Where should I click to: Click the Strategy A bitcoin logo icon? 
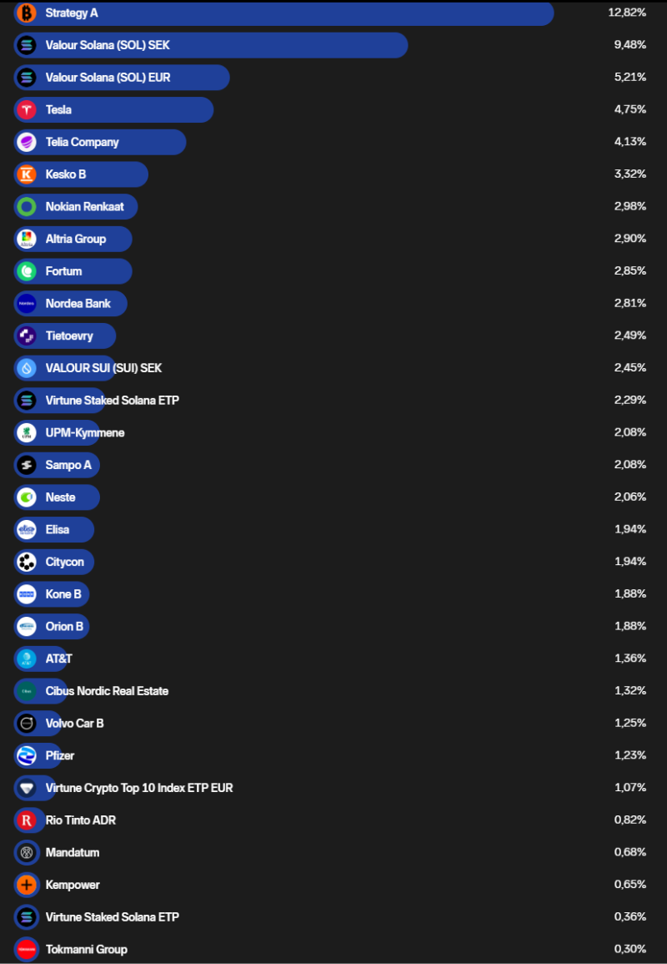(x=27, y=13)
